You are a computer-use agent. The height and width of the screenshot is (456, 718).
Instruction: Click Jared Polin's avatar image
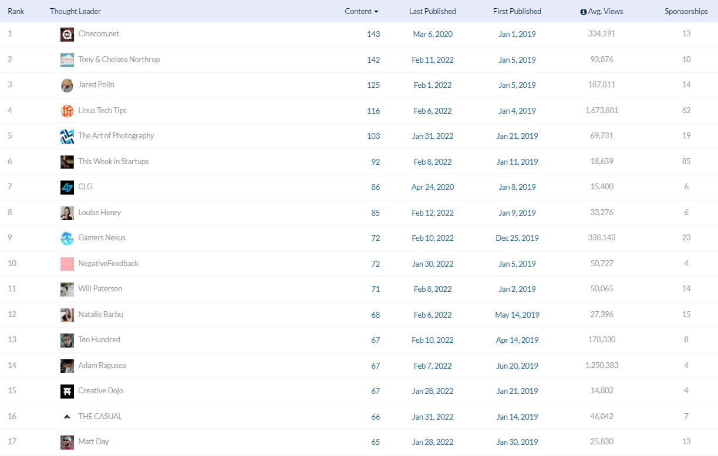point(67,86)
